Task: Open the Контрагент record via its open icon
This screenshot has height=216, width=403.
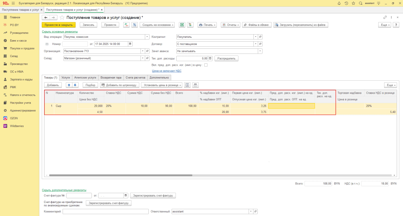Action: click(x=260, y=37)
